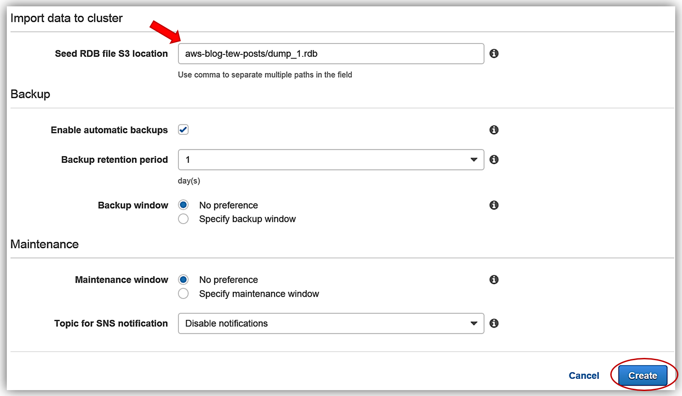Click the Create button

point(642,376)
